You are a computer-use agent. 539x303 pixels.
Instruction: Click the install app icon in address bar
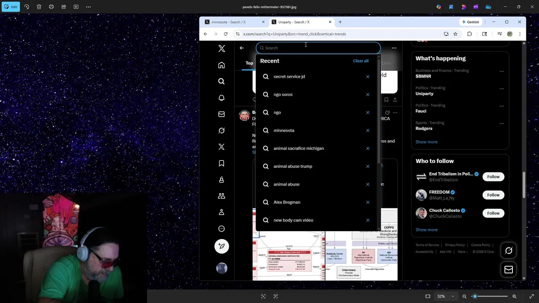pos(446,34)
